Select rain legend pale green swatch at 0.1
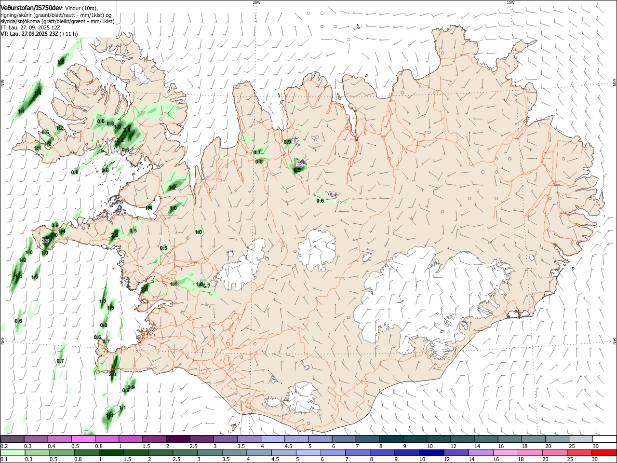 click(13, 452)
